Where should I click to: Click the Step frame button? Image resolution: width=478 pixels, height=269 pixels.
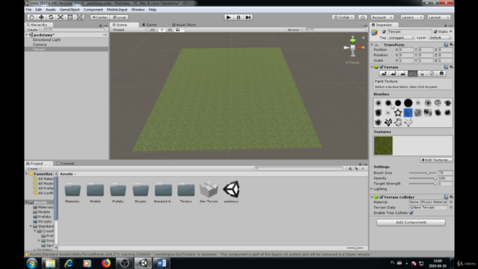[x=248, y=17]
